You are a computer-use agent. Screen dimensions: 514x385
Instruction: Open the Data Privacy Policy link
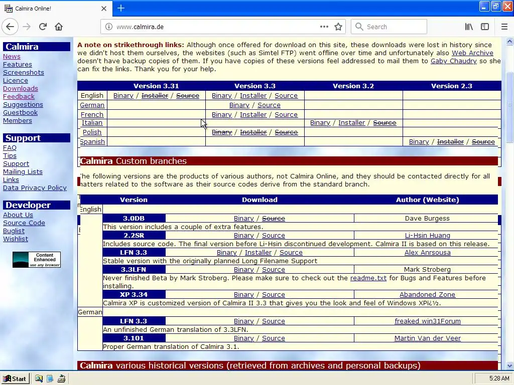[x=35, y=188]
